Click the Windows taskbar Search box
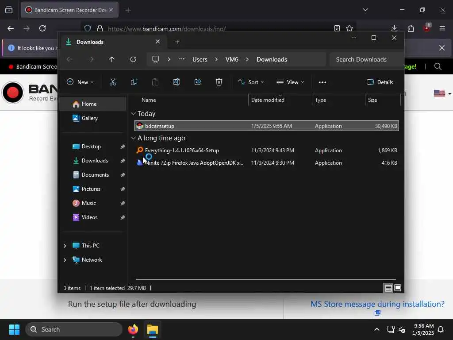 tap(74, 329)
